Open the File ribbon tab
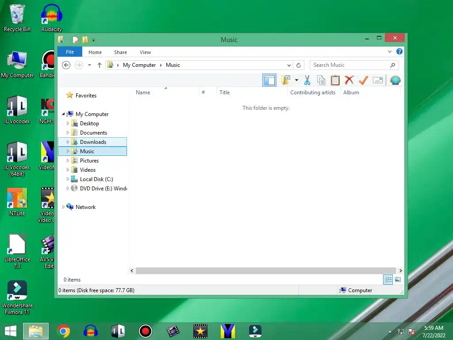 pyautogui.click(x=70, y=52)
